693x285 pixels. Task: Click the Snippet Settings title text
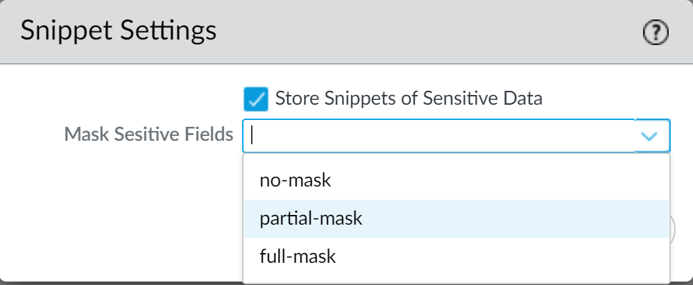[x=119, y=32]
